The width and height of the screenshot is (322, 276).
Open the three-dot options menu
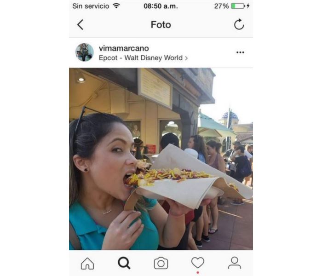click(240, 52)
